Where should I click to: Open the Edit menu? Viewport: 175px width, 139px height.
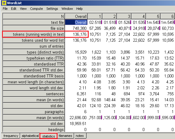click(14, 9)
